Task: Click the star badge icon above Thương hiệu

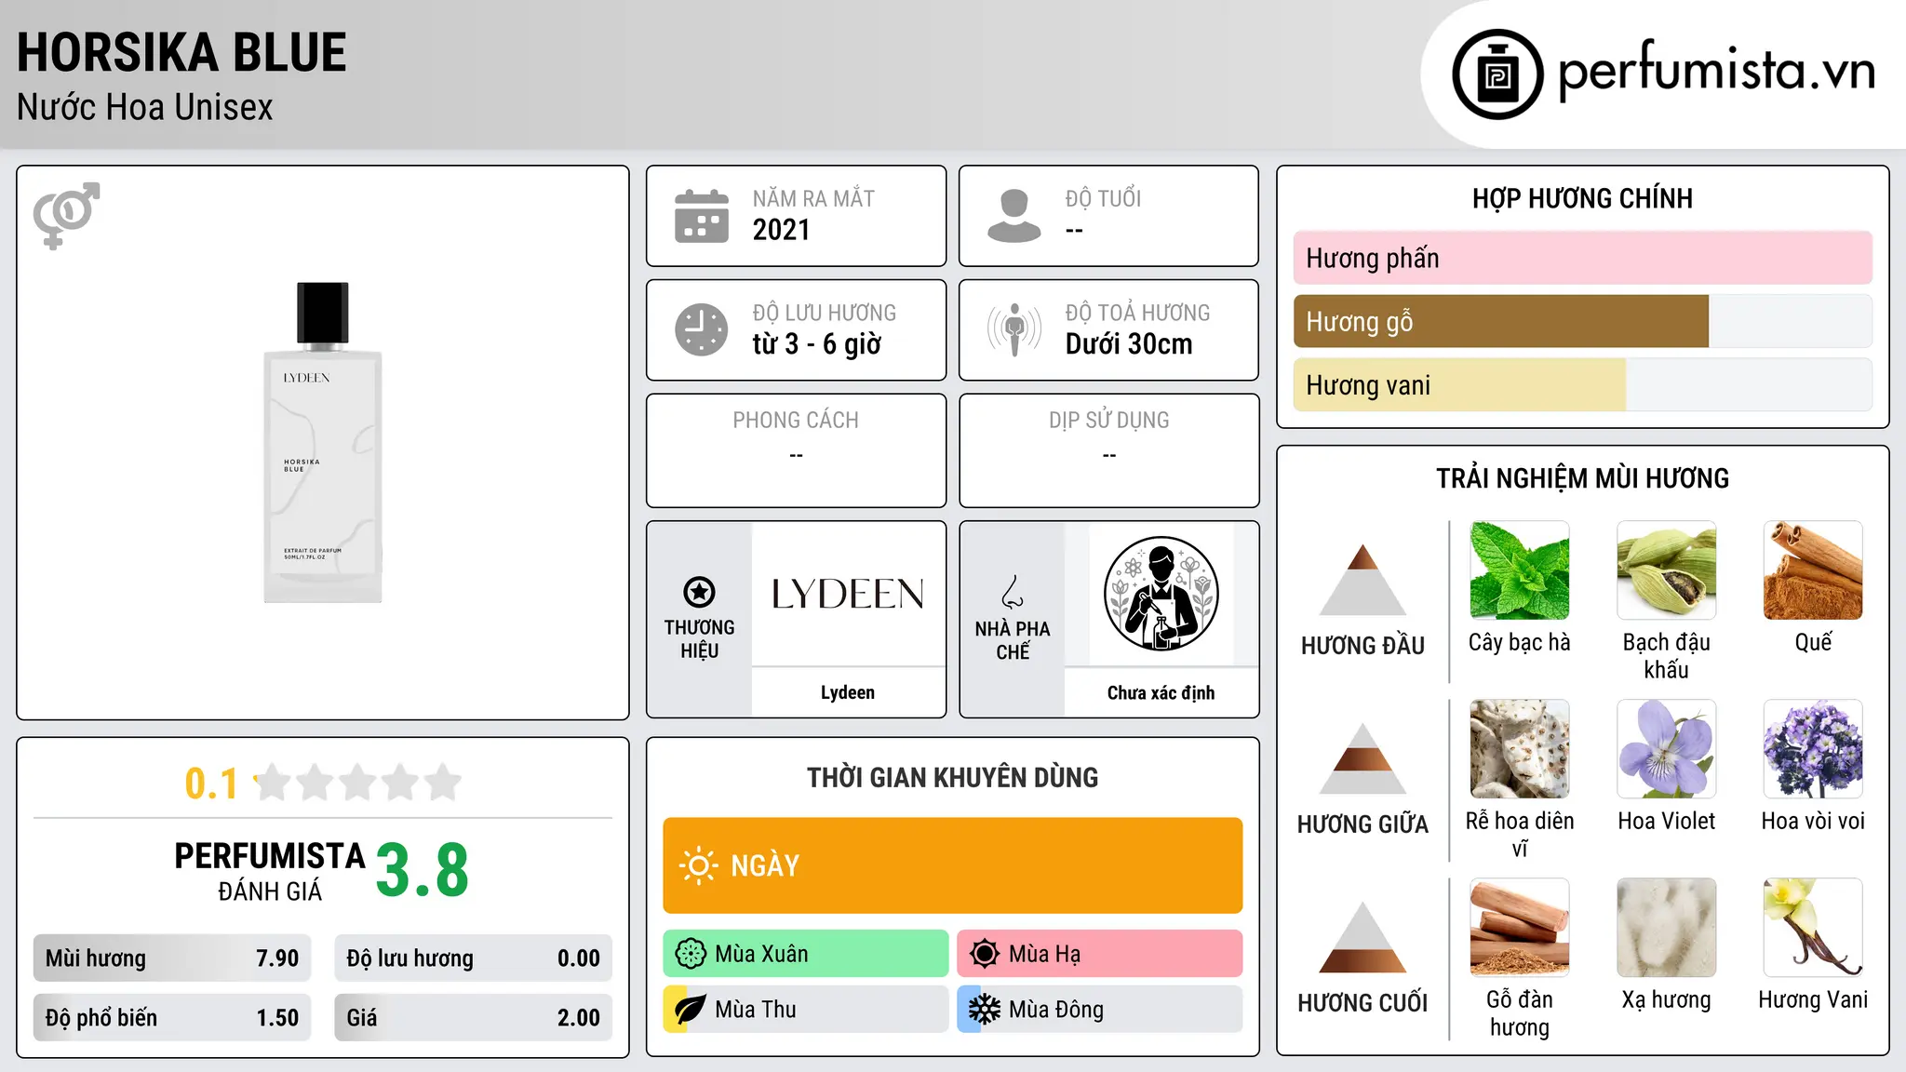Action: click(699, 592)
